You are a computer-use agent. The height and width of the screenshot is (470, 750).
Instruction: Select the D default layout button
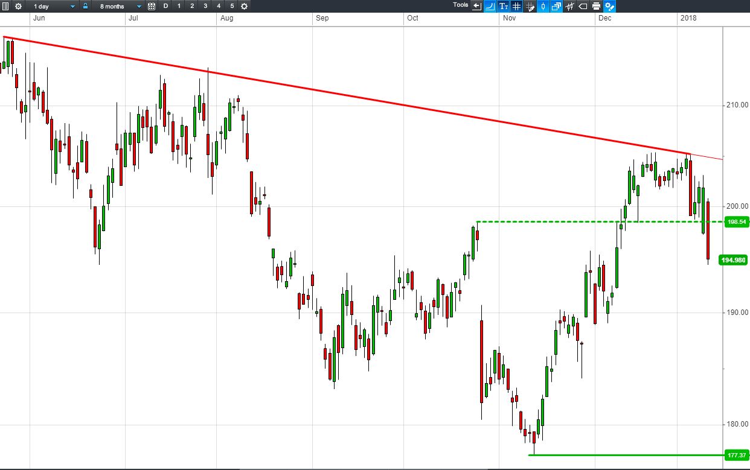165,6
